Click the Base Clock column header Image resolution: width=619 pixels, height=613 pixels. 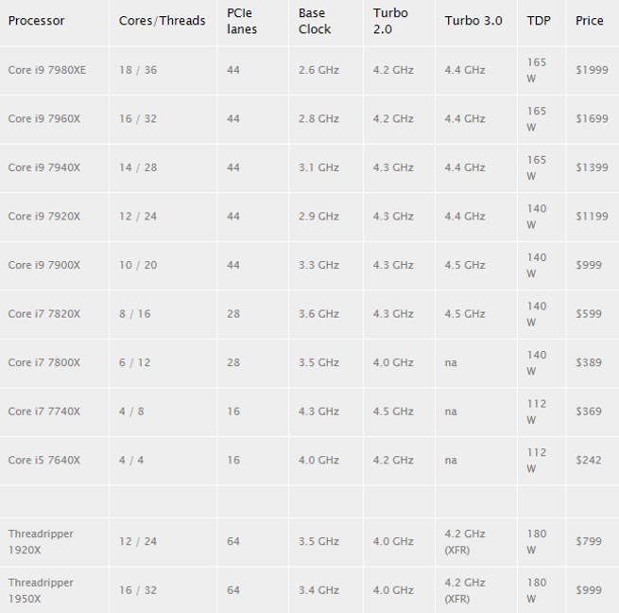click(315, 21)
